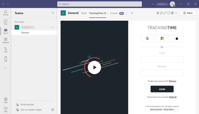Viewport: 199px width, 114px height.
Task: Click the LOGIN button
Action: pyautogui.click(x=162, y=89)
